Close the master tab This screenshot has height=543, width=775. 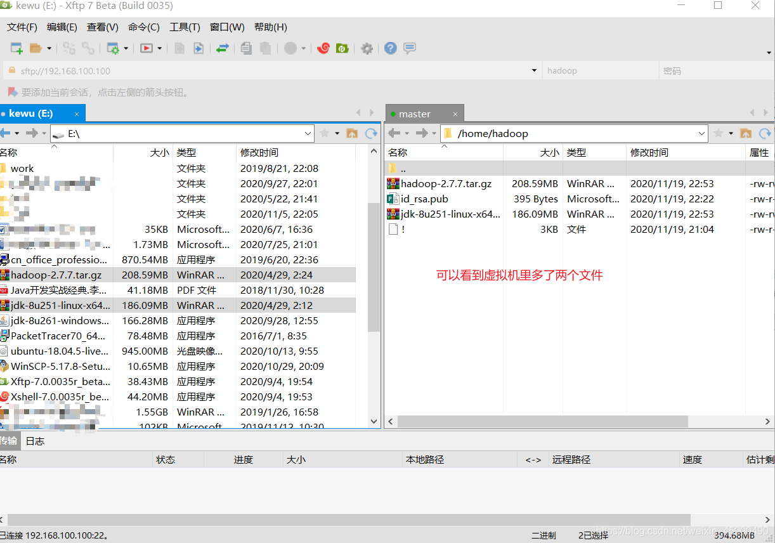[455, 114]
